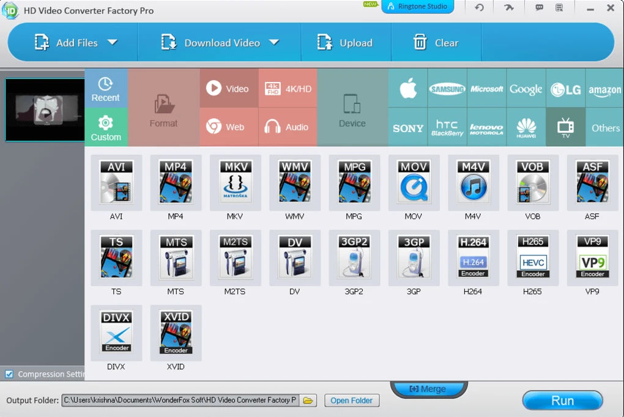This screenshot has height=417, width=624.
Task: Click the Merge button
Action: coord(428,389)
